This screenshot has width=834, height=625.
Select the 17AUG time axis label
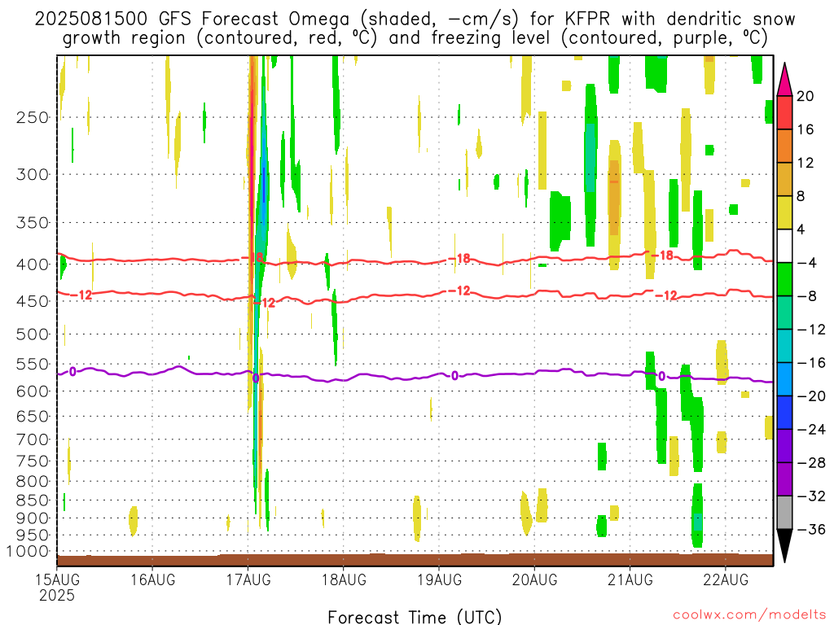(248, 579)
